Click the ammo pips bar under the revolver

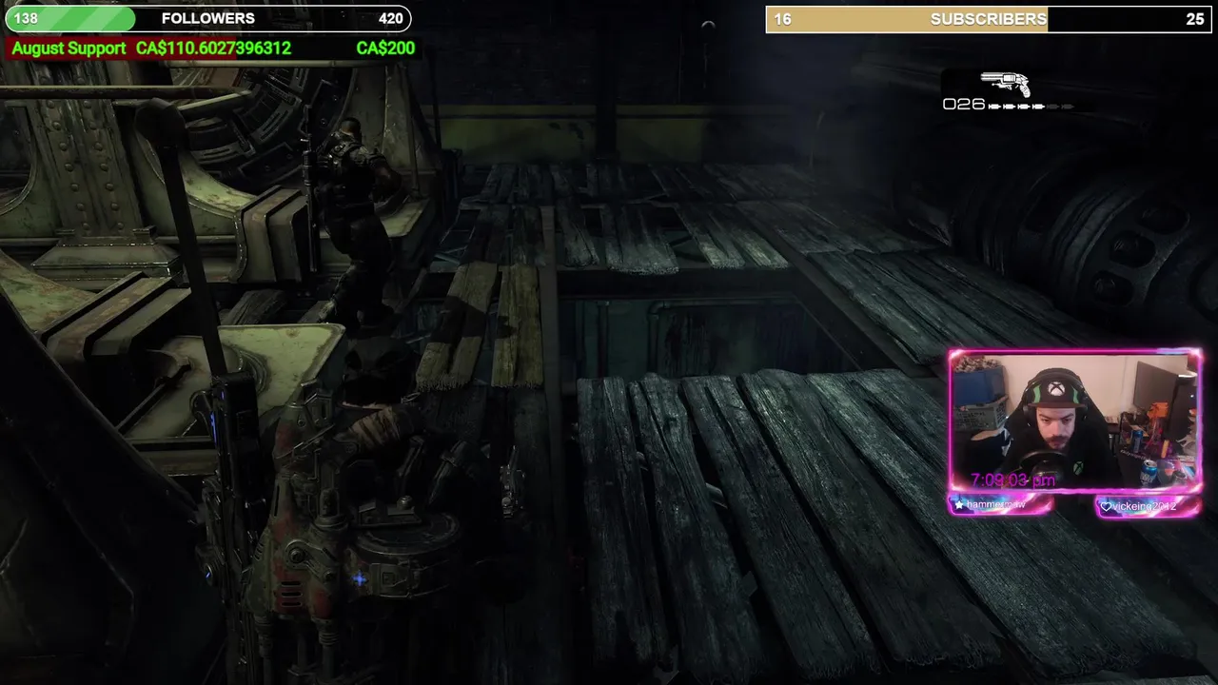(x=1031, y=106)
